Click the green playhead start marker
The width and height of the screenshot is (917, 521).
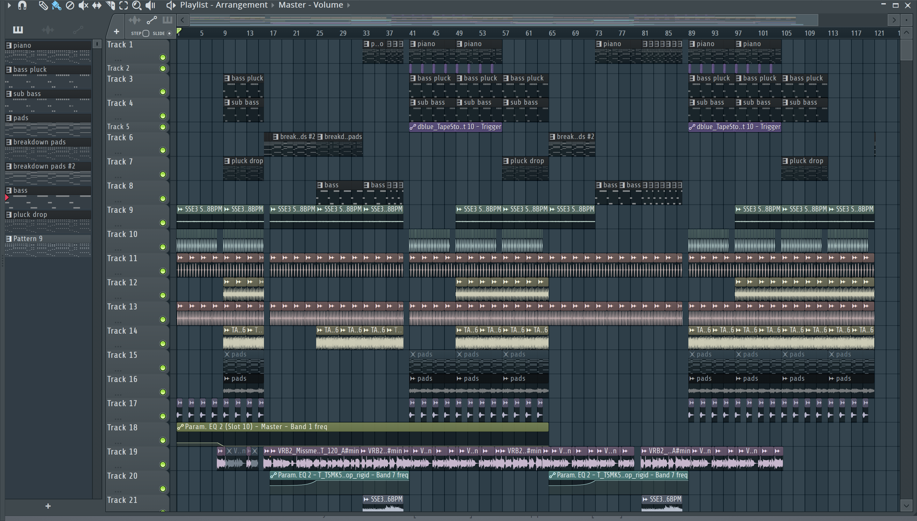click(x=179, y=31)
